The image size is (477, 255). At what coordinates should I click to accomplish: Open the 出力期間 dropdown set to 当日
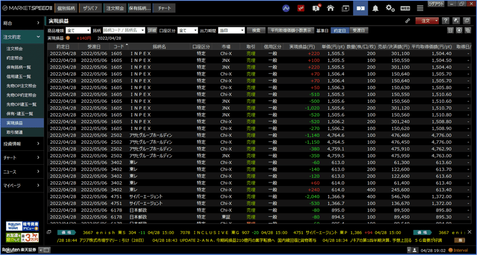coord(231,31)
